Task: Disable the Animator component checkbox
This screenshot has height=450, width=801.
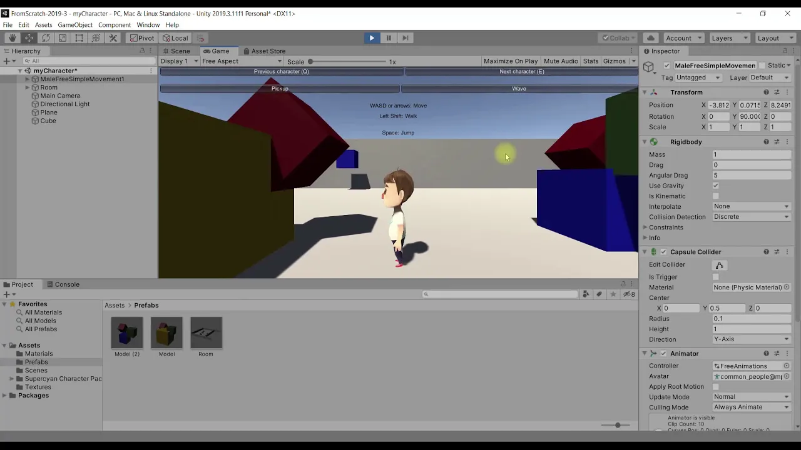Action: click(663, 354)
